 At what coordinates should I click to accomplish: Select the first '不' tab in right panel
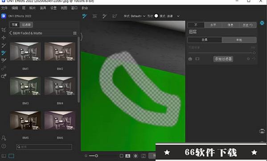point(196,25)
